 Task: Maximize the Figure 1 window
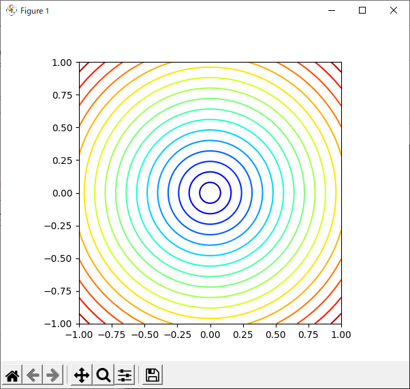[x=362, y=10]
